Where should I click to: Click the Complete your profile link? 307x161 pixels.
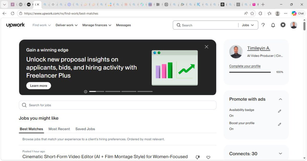pos(245,66)
